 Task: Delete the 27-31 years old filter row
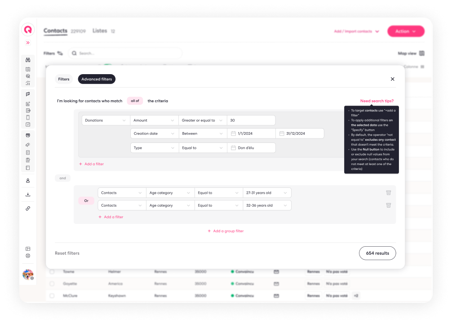(389, 192)
